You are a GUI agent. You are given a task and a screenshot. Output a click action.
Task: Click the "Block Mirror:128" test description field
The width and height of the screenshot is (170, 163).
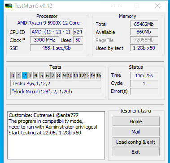click(56, 92)
